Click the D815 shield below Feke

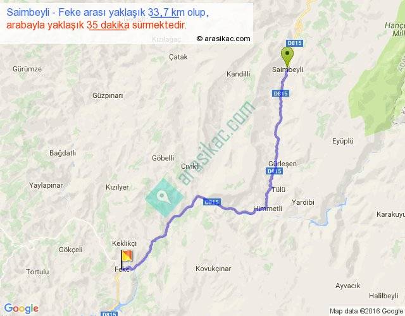109,313
